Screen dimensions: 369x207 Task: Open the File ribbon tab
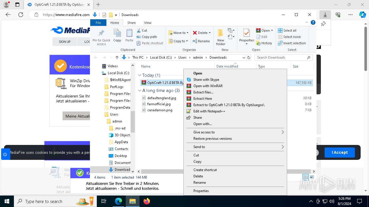(x=98, y=23)
